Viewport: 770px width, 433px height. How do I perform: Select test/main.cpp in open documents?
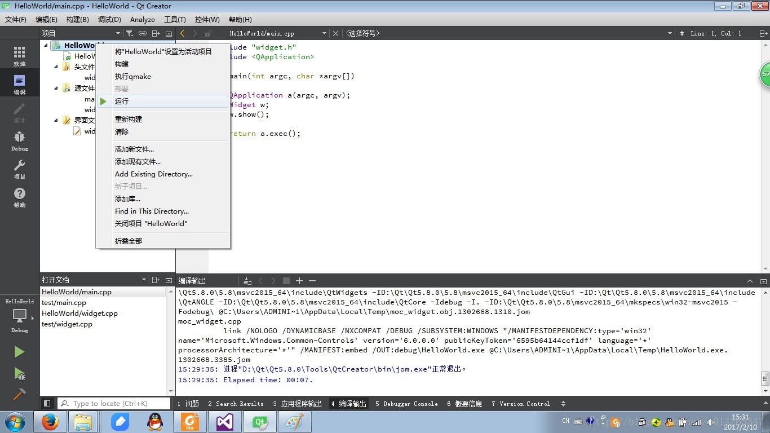pyautogui.click(x=104, y=303)
